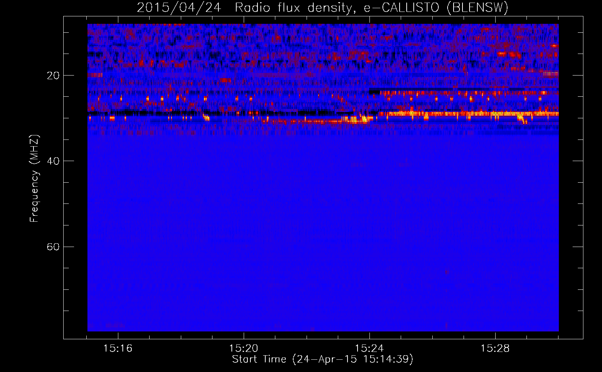Click the 15:20 time tick label
Viewport: 602px width, 372px height.
pyautogui.click(x=244, y=348)
